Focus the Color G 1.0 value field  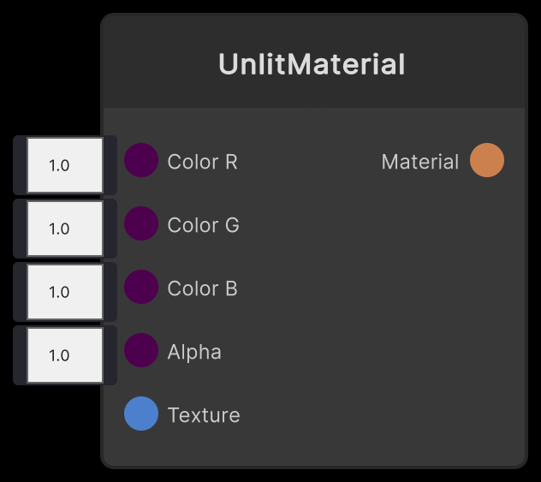tap(65, 229)
